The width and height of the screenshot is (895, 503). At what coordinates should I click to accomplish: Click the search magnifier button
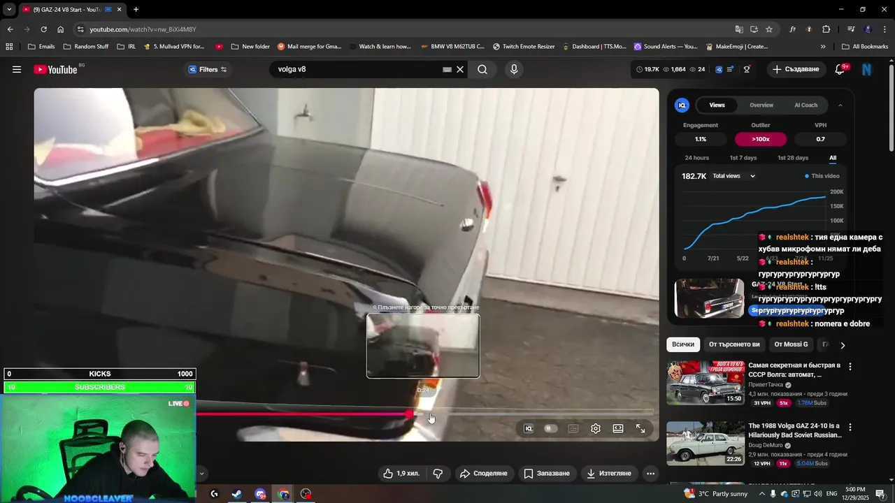click(482, 69)
